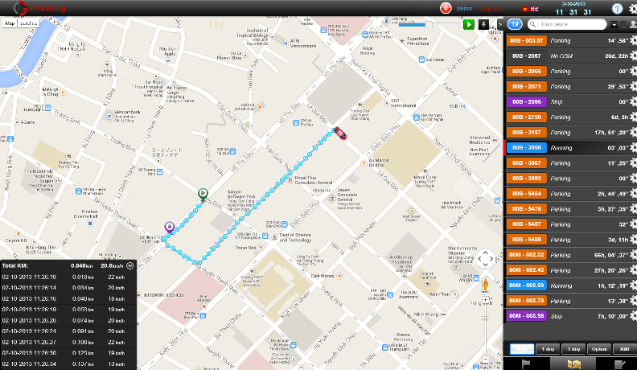Click the demo user link
This screenshot has width=637, height=370.
[x=464, y=8]
